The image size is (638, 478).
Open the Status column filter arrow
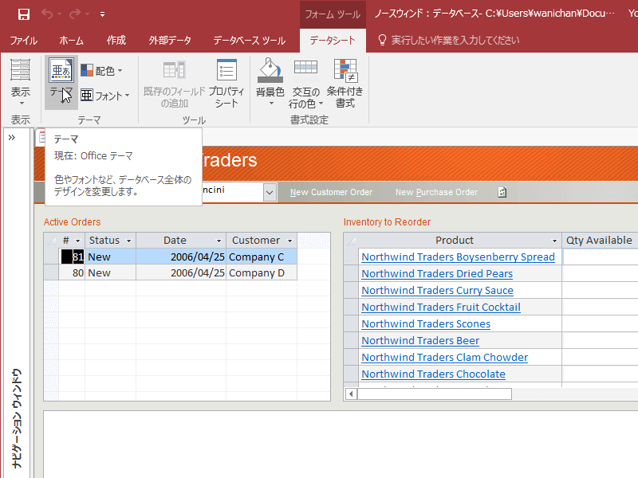(x=129, y=241)
